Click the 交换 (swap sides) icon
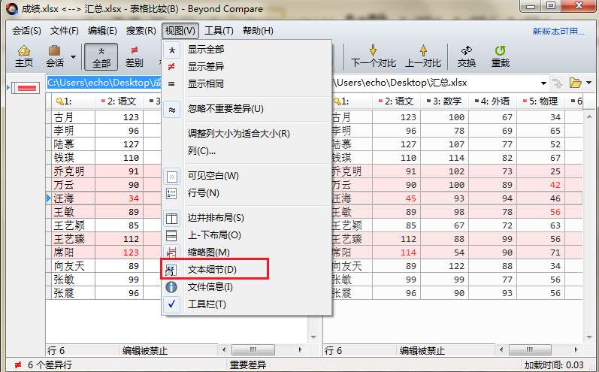 (467, 56)
